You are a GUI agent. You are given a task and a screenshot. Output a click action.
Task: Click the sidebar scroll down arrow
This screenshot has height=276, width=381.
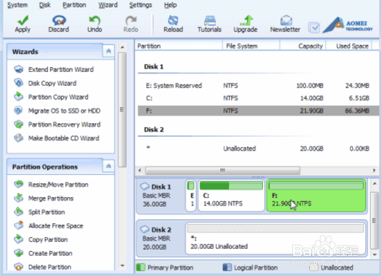pyautogui.click(x=122, y=266)
